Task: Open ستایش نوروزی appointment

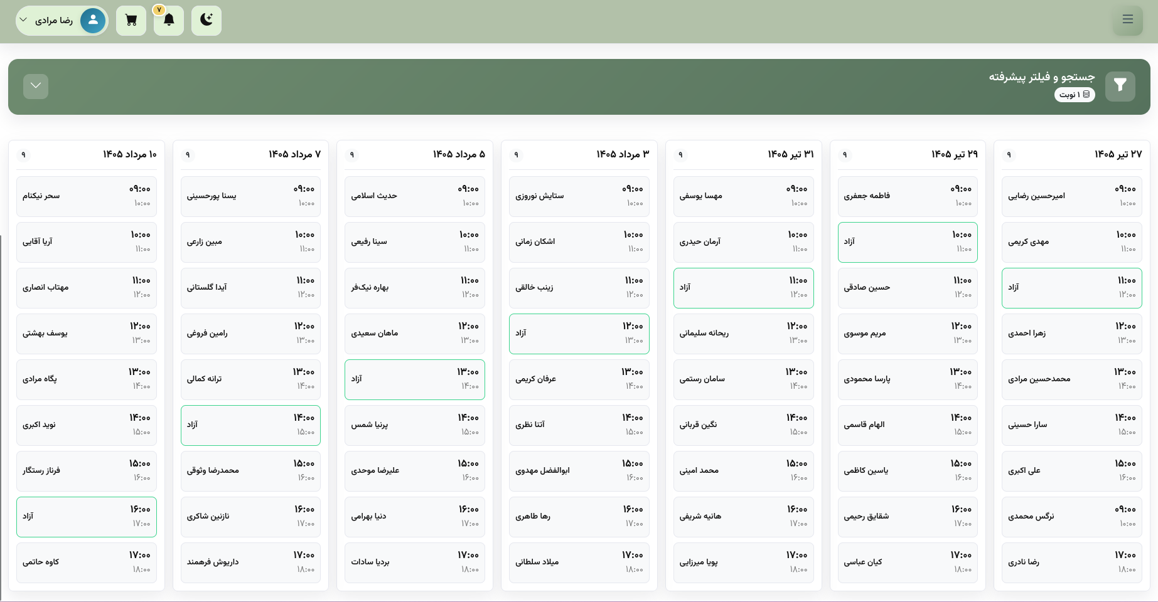Action: click(579, 196)
